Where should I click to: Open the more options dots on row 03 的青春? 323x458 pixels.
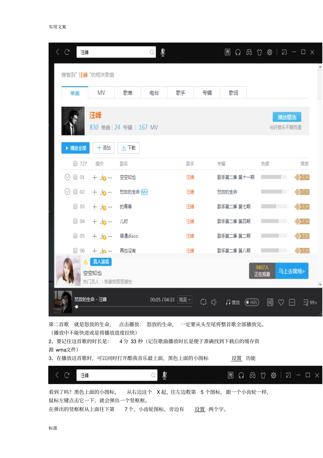click(110, 207)
